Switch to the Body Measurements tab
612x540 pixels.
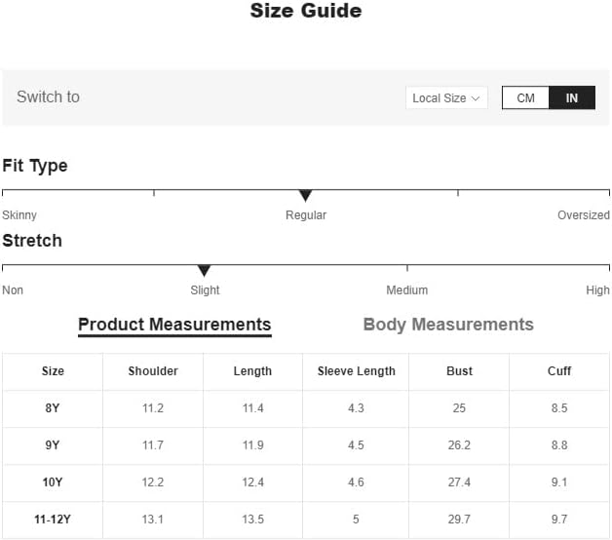click(x=448, y=325)
